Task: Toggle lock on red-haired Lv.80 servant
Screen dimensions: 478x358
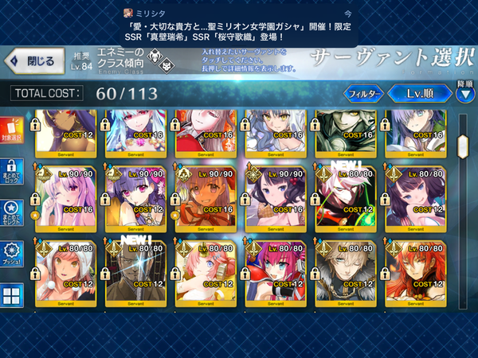Action: (x=385, y=274)
